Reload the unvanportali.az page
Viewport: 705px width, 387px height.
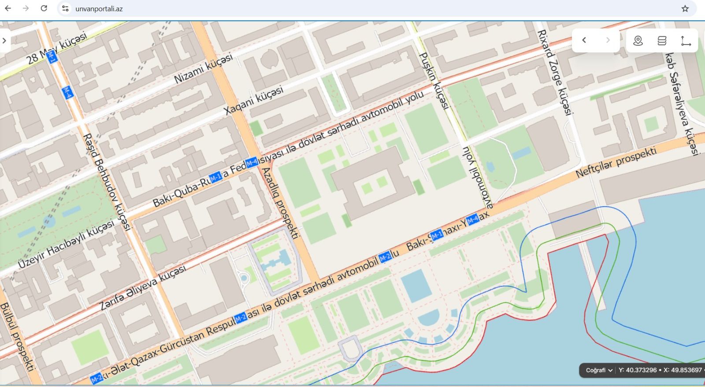(44, 8)
